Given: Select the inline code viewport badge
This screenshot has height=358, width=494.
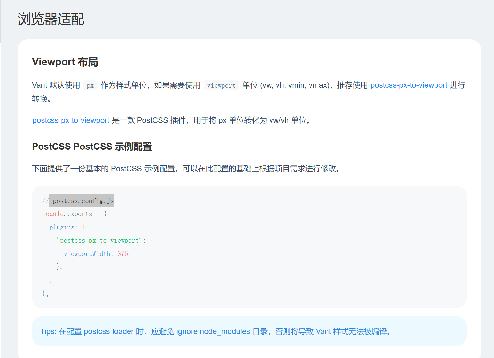Looking at the screenshot, I should click(x=221, y=85).
